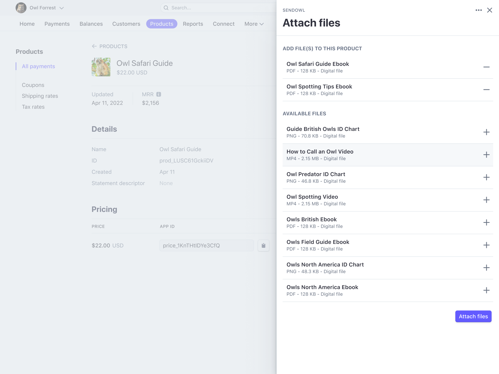Viewport: 499px width, 374px height.
Task: Add Guide British Owls ID Chart file
Action: 487,132
